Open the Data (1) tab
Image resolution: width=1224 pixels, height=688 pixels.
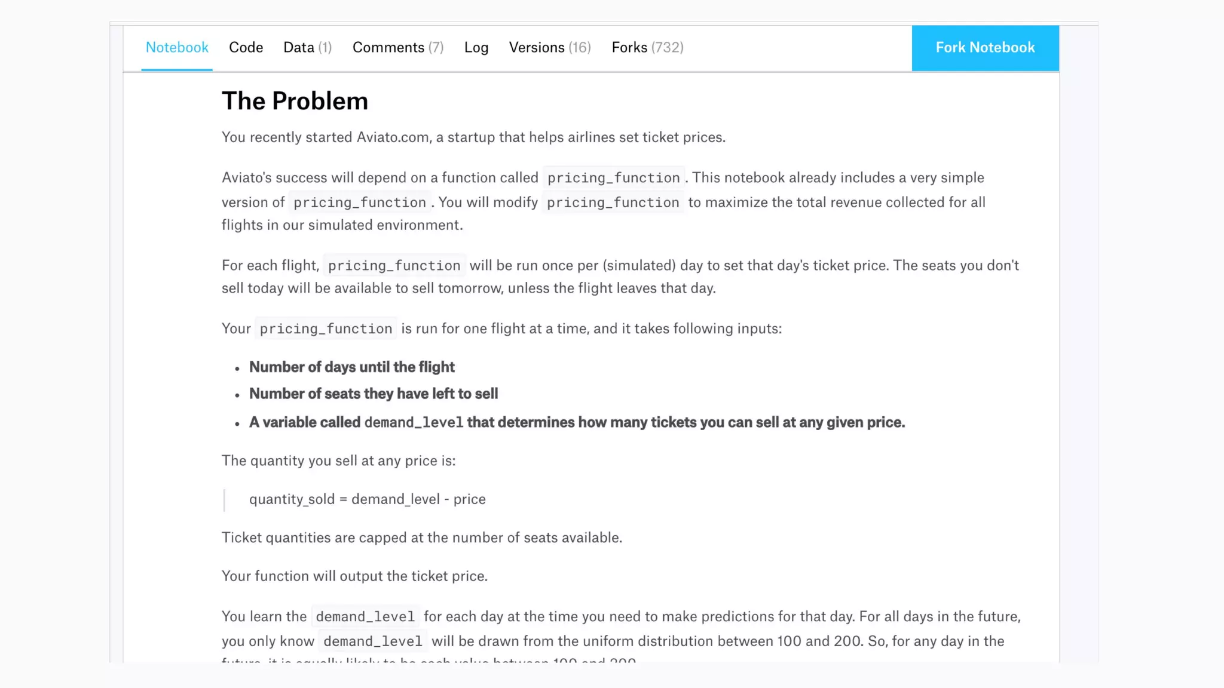(307, 48)
